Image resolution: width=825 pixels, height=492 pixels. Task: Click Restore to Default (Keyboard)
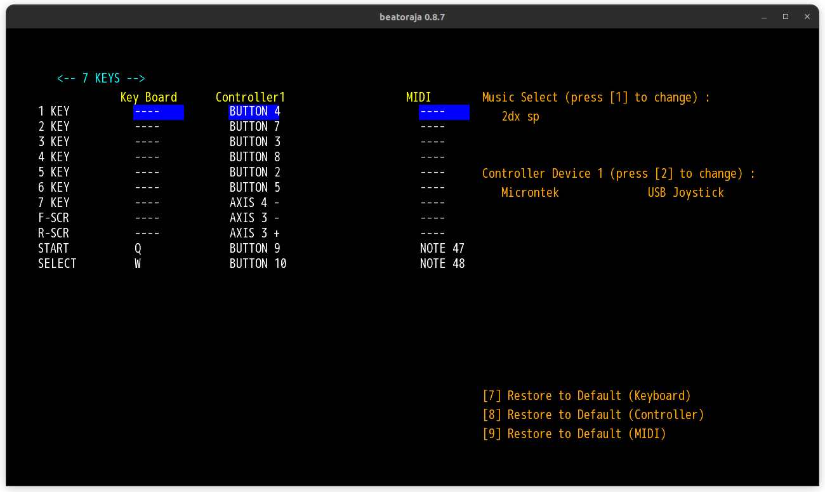tap(586, 396)
